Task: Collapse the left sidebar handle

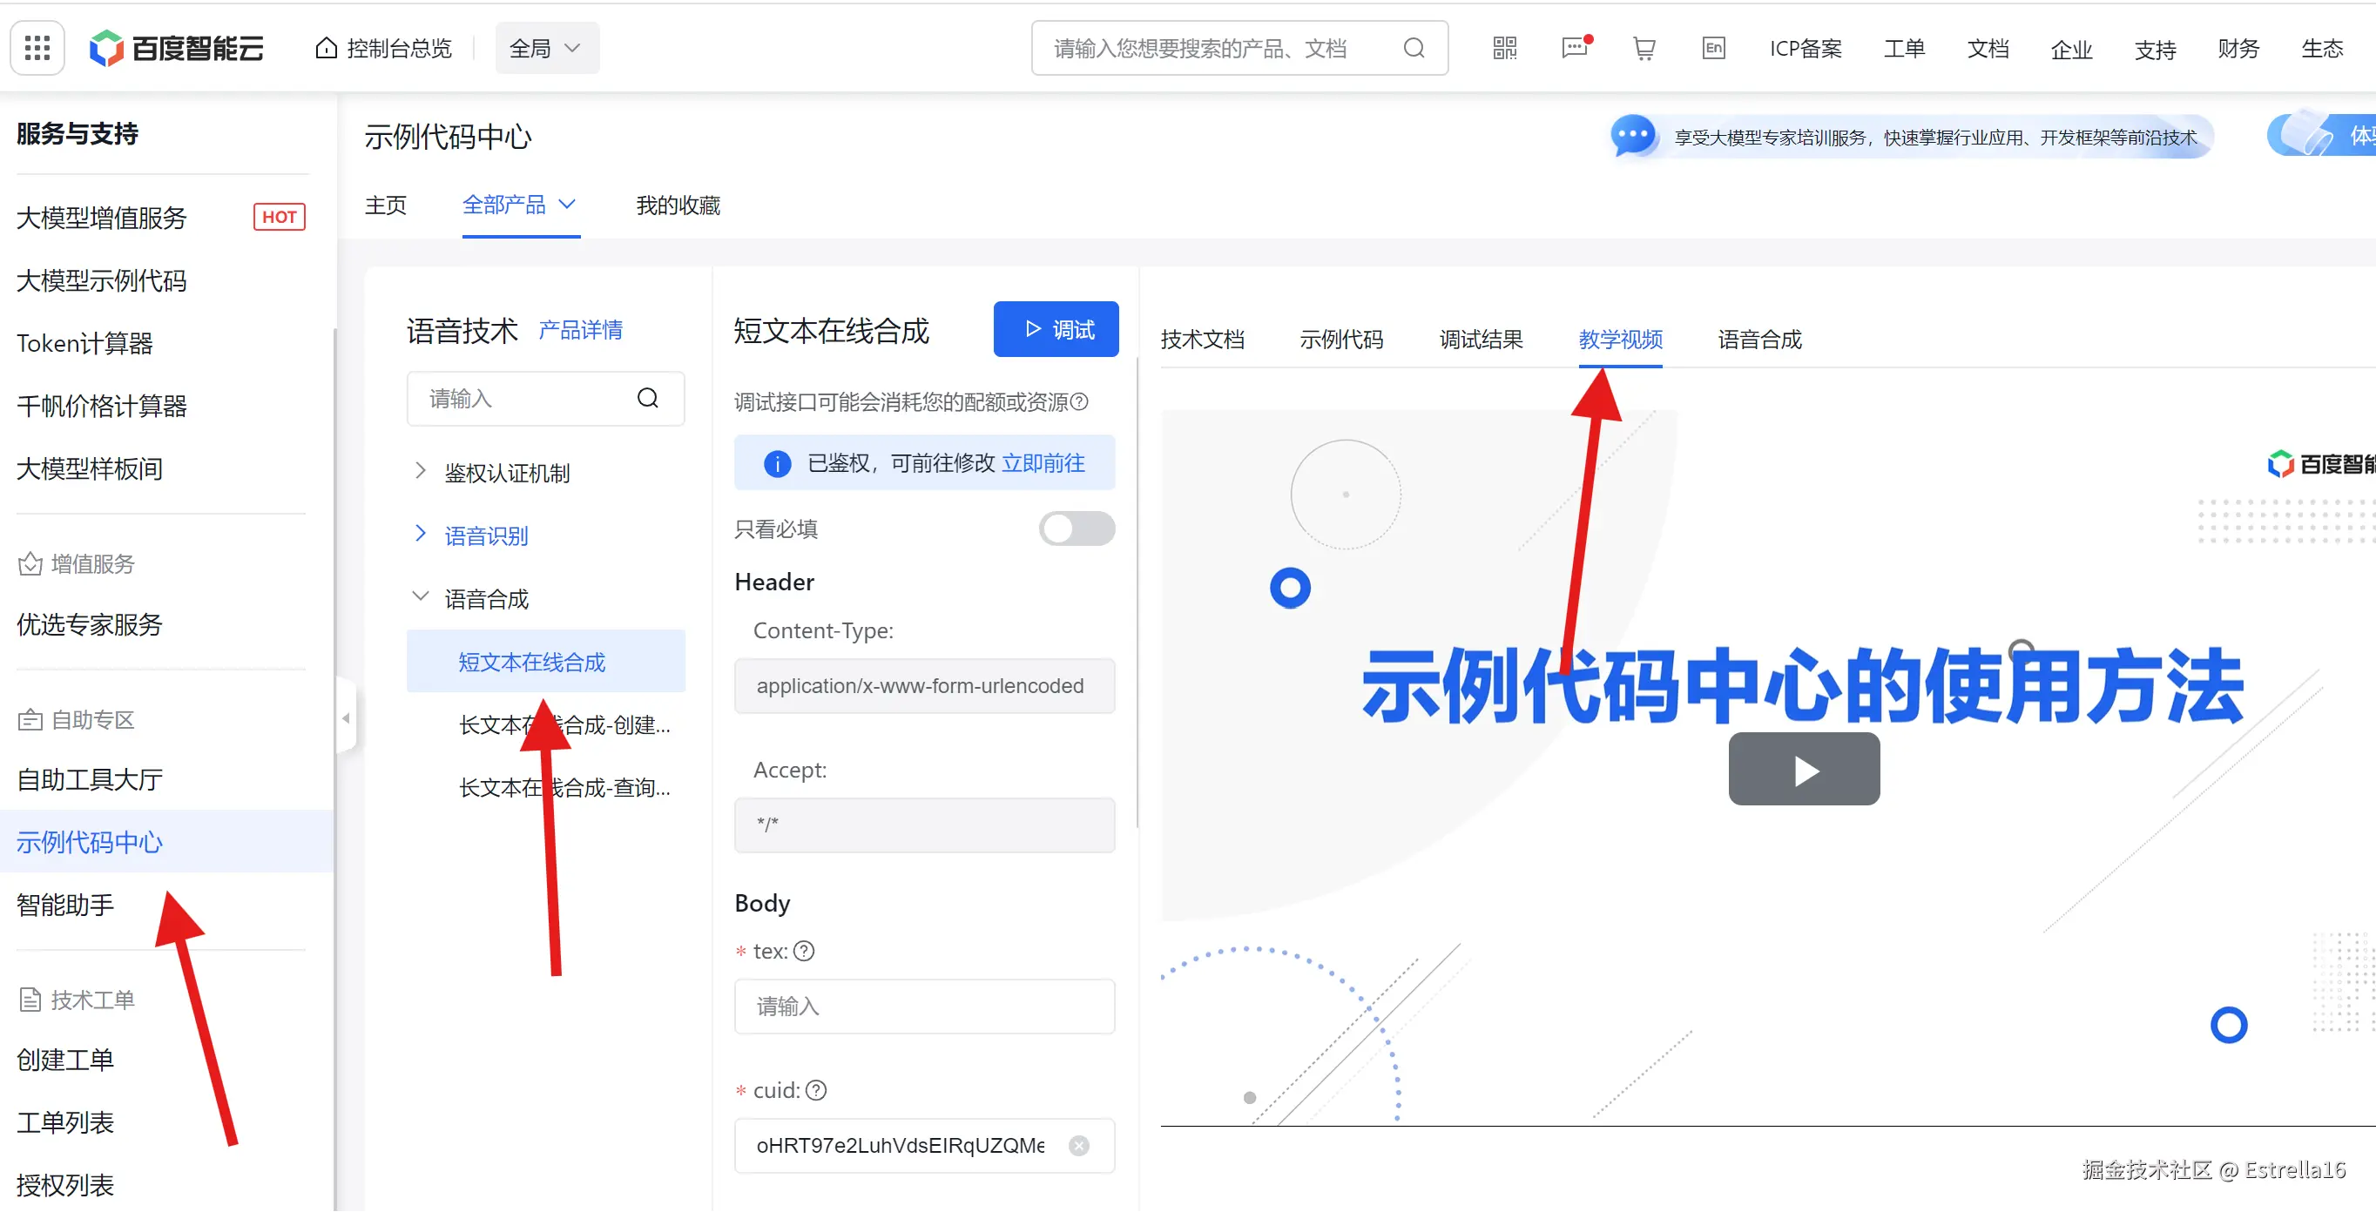Action: (x=346, y=717)
